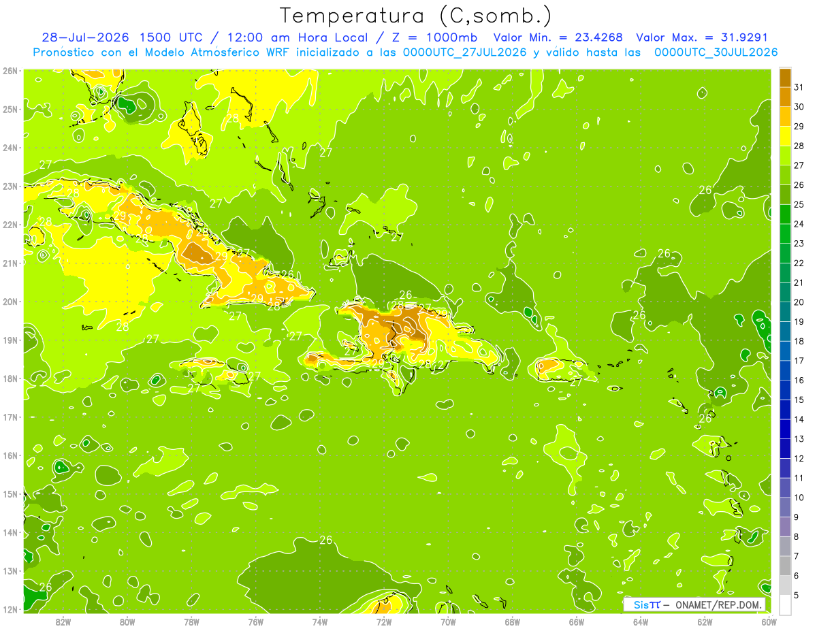Click the '64W' longitude axis label

(640, 621)
